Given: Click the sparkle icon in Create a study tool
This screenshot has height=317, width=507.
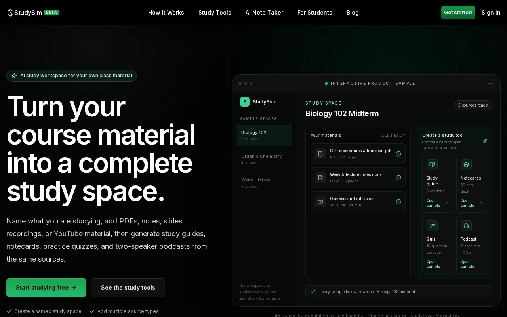Looking at the screenshot, I should [x=485, y=141].
